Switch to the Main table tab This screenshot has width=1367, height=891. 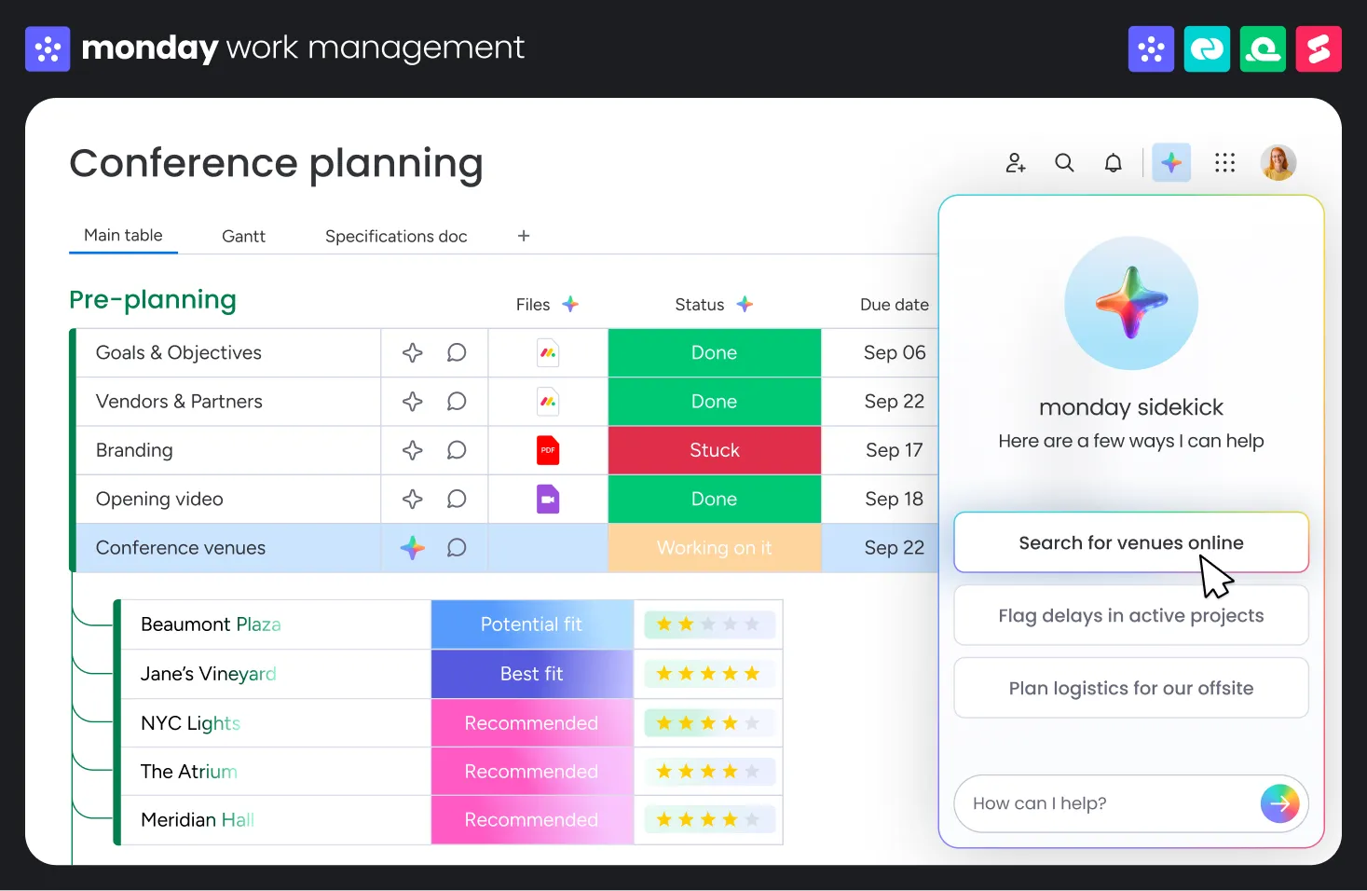(123, 235)
